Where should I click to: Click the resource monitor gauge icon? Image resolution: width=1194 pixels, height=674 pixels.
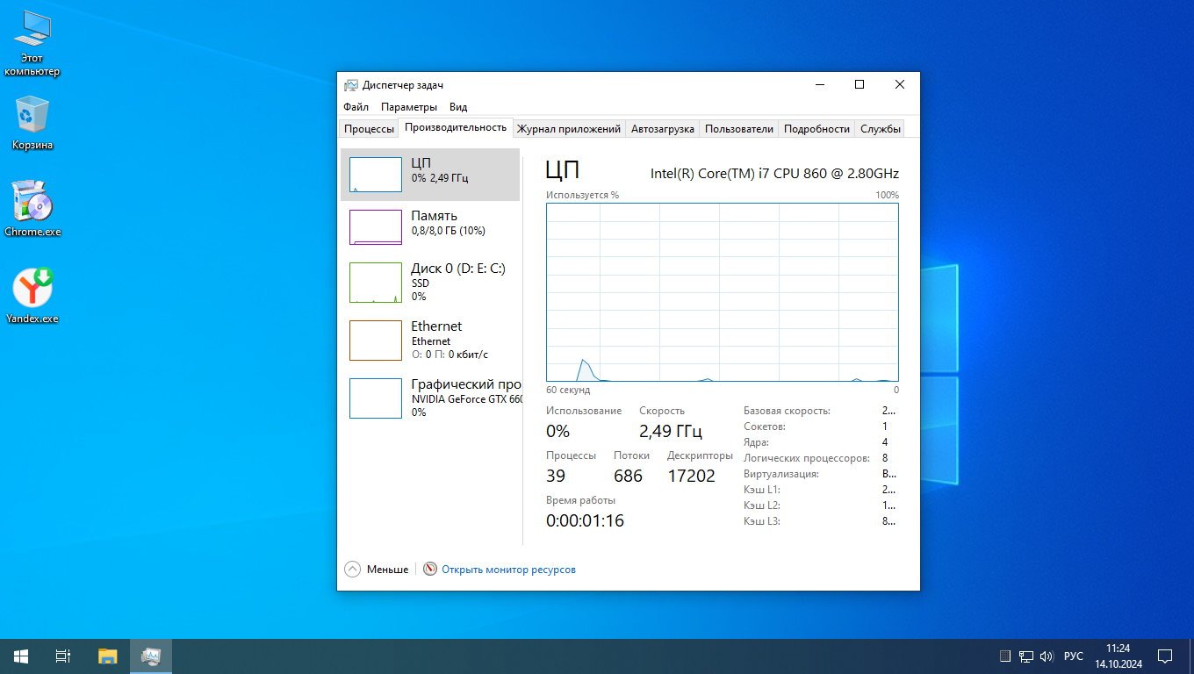pos(429,570)
